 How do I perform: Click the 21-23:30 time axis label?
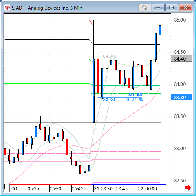(103, 189)
